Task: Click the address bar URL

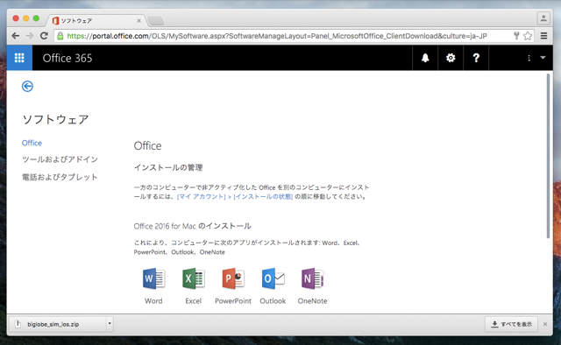Action: (x=277, y=36)
